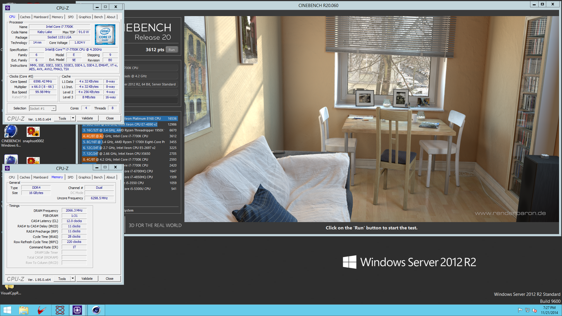562x316 pixels.
Task: Select Xeon CPU E5-2697 v2 ranking row
Action: [130, 148]
